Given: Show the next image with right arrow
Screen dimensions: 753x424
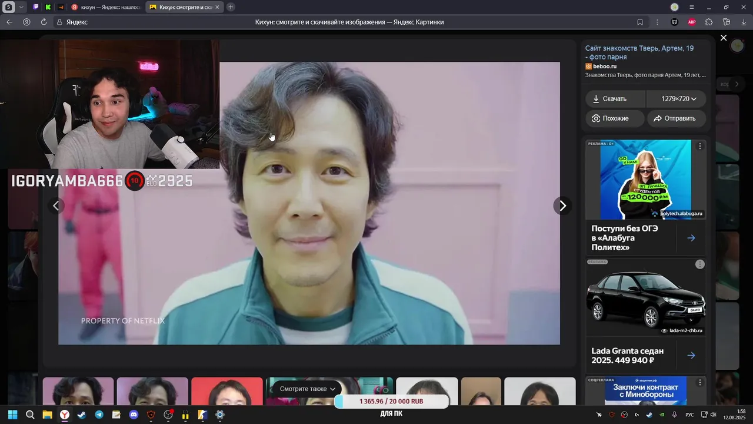Looking at the screenshot, I should pos(562,206).
